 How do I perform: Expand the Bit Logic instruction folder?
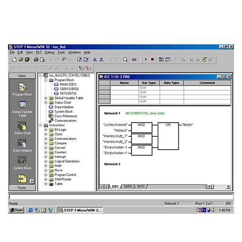point(46,130)
